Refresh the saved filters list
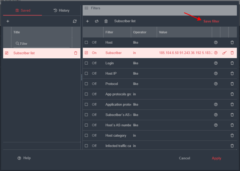 [74, 21]
